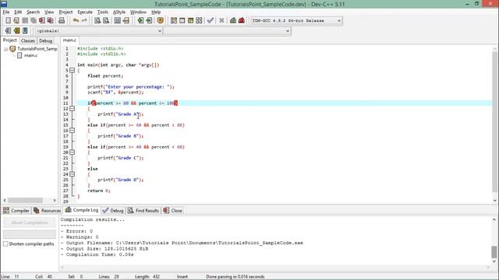Click the Close tab of the bottom panel
Image resolution: width=499 pixels, height=280 pixels.
pos(172,211)
